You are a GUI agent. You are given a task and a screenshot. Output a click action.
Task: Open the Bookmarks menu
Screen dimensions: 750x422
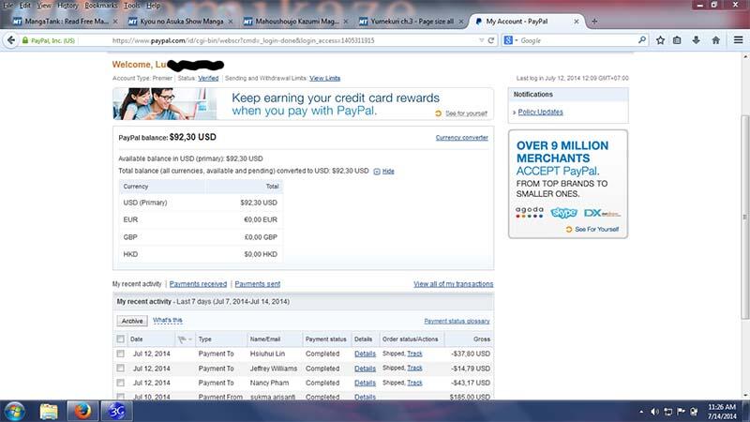point(100,6)
